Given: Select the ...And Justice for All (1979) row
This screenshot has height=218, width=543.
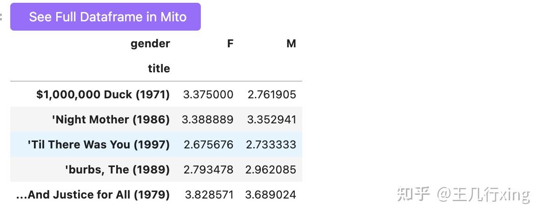Looking at the screenshot, I should (93, 195).
